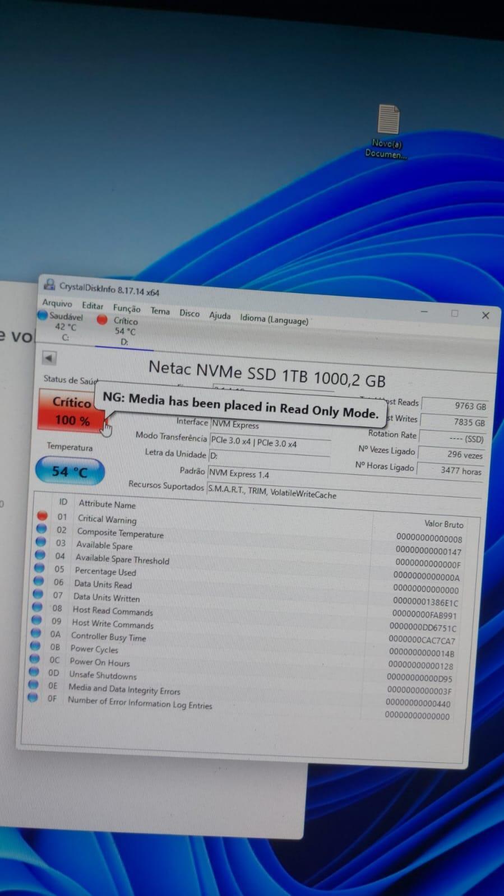Click the red Crítico 100 % health button

click(x=71, y=410)
